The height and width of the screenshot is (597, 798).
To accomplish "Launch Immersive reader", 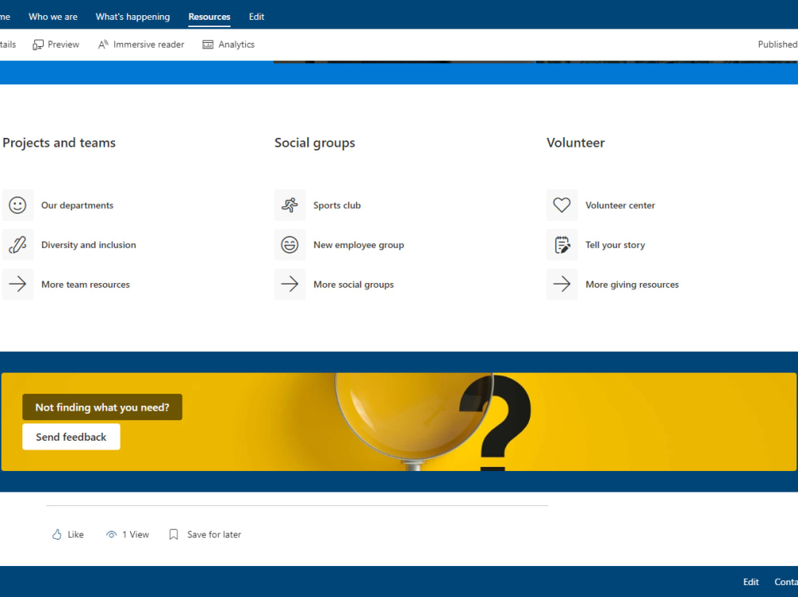I will tap(141, 45).
